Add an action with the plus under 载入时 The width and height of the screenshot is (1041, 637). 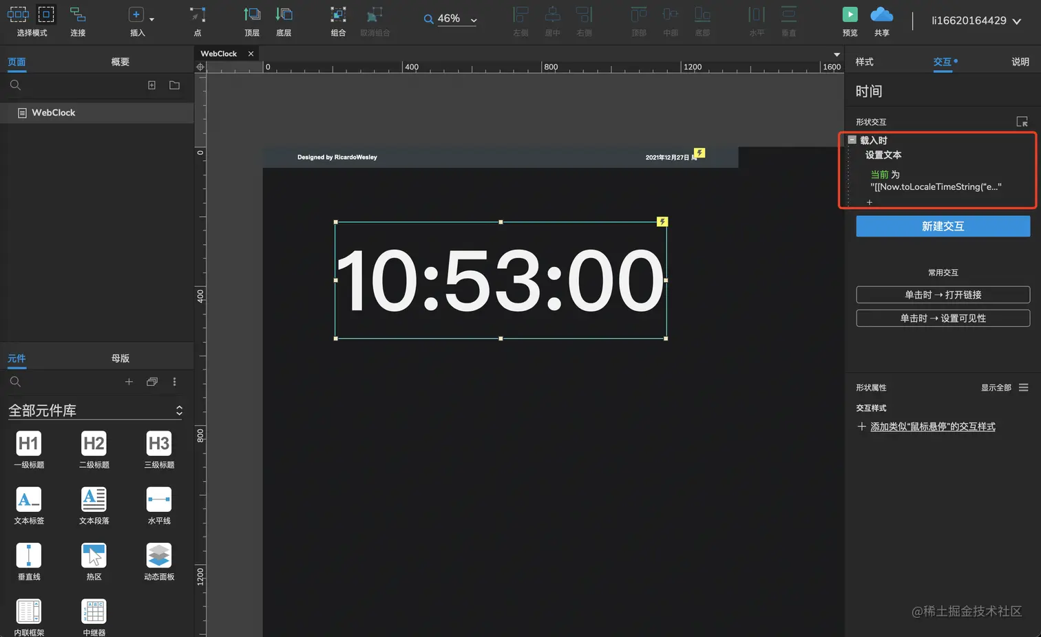pyautogui.click(x=870, y=202)
